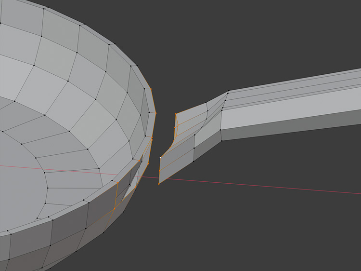This screenshot has height=271, width=361.
Task: Select the highest orange vertex on the pan rim
Action: (x=151, y=89)
